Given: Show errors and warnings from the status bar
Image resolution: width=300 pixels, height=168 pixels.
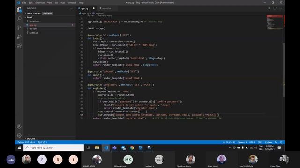Looking at the screenshot, I should point(43,142).
